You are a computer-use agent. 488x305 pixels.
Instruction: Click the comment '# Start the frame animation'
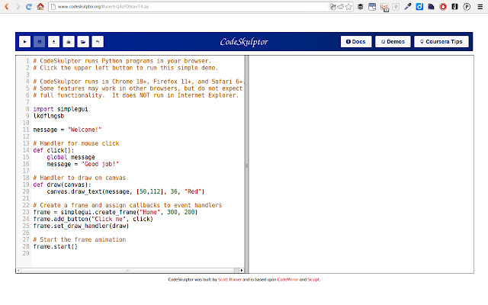click(x=79, y=239)
